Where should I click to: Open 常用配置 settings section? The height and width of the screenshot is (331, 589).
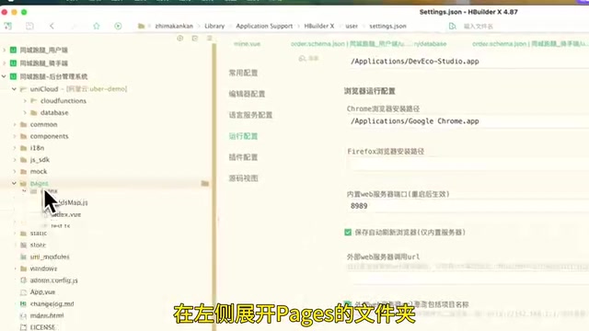(x=243, y=73)
